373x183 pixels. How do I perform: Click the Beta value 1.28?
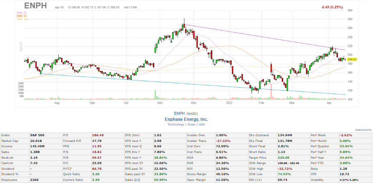pos(344,169)
